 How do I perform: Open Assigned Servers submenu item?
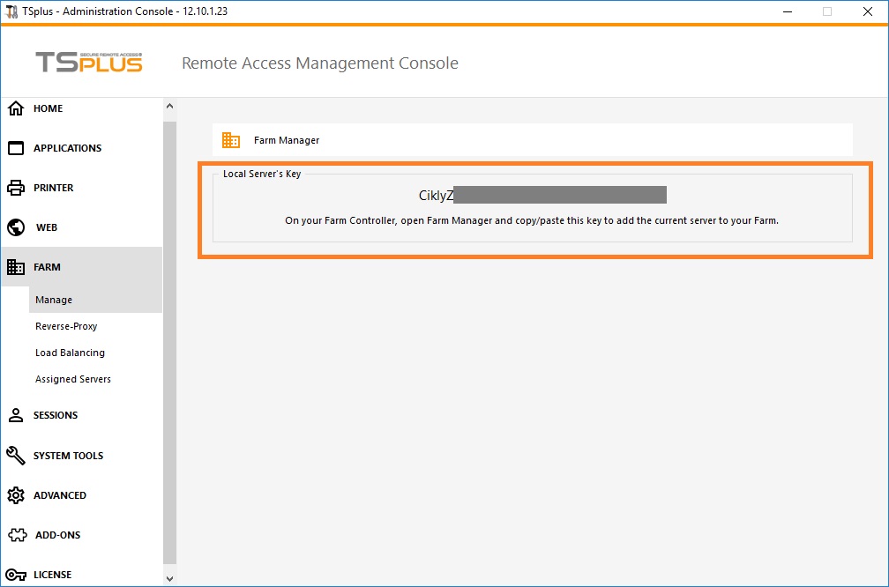73,379
